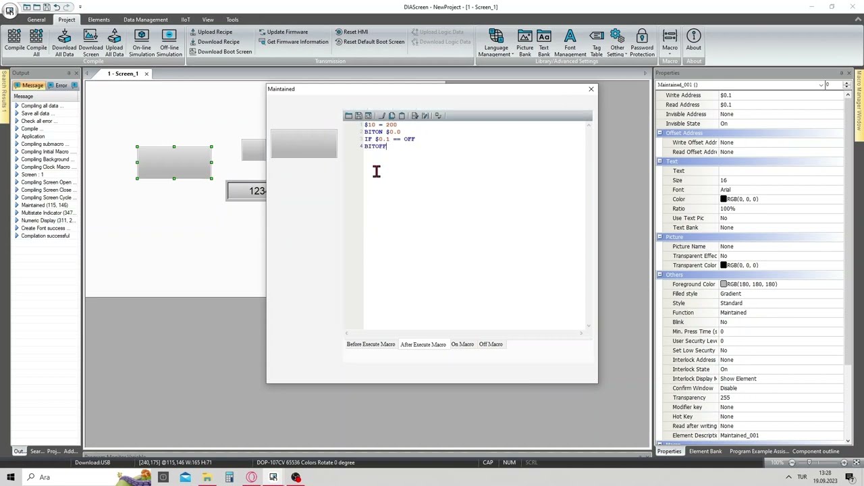Viewport: 864px width, 486px height.
Task: Click Foreground Color swatch RGB(180, 180, 180)
Action: tap(723, 284)
